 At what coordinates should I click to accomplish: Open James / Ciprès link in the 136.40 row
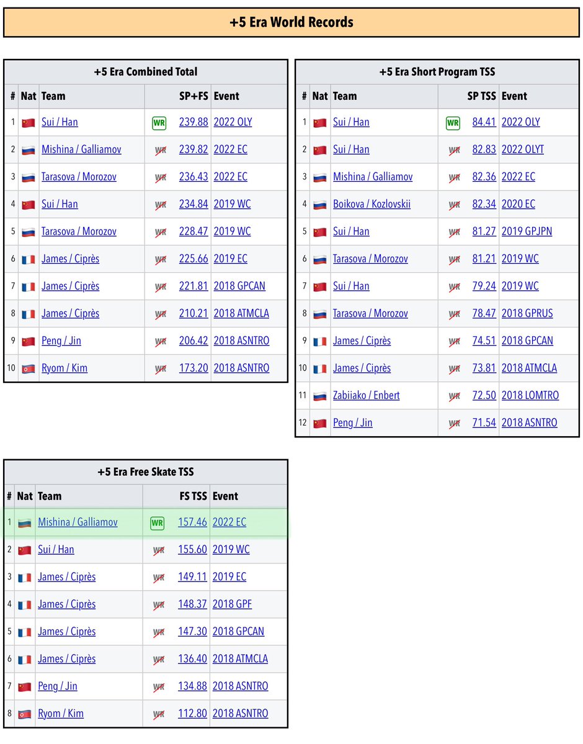[67, 659]
